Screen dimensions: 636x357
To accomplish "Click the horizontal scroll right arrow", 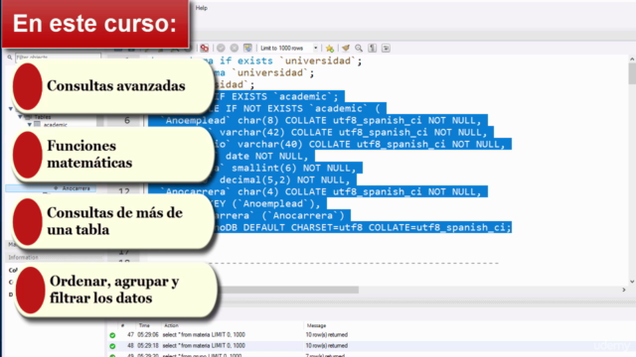I will [624, 290].
